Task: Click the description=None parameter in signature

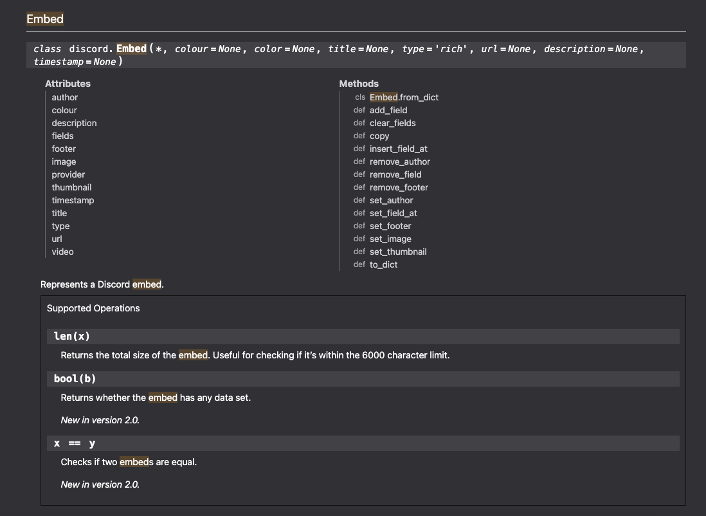Action: pos(591,49)
